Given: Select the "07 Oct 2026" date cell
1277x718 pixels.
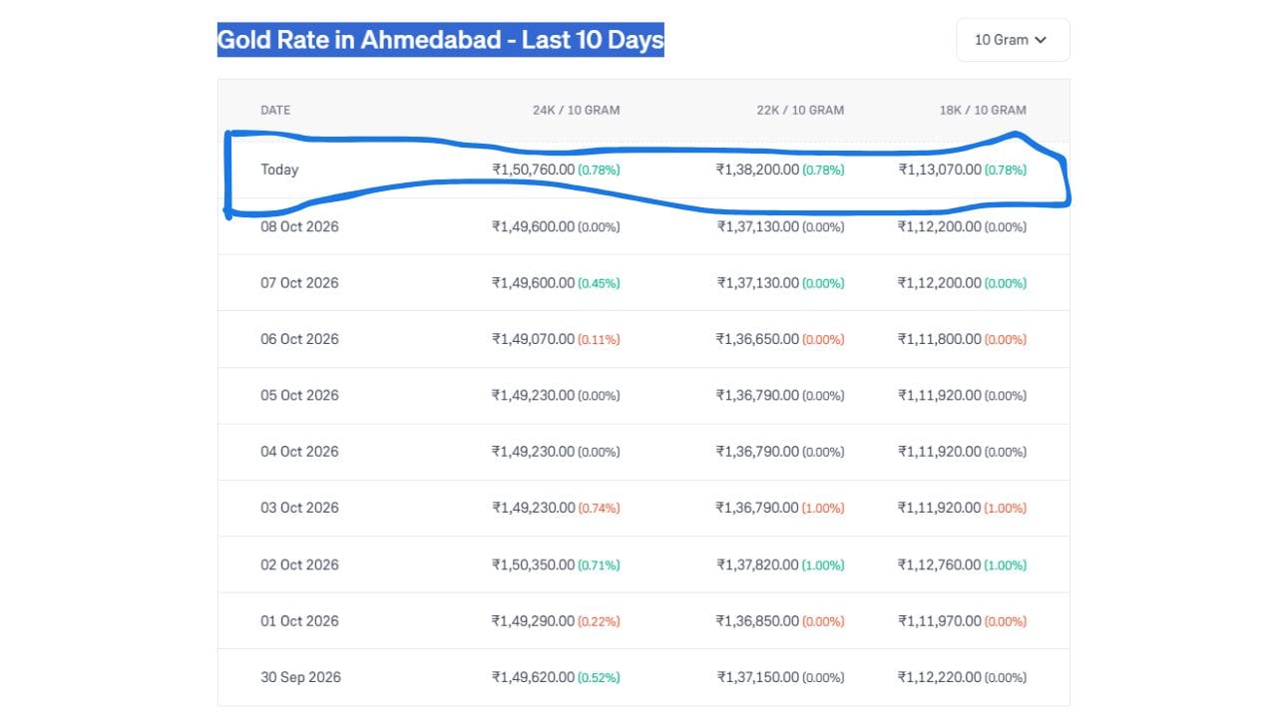Looking at the screenshot, I should (299, 282).
